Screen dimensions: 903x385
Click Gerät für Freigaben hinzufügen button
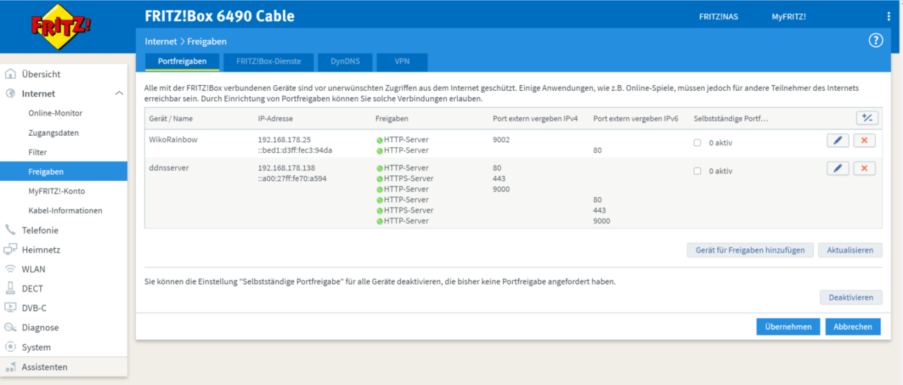coord(750,251)
